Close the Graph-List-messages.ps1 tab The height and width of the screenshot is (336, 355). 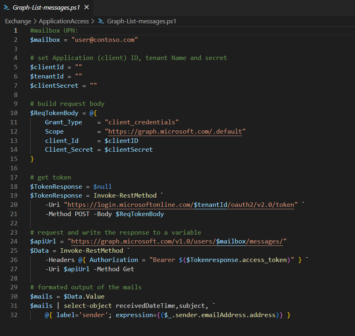click(87, 8)
